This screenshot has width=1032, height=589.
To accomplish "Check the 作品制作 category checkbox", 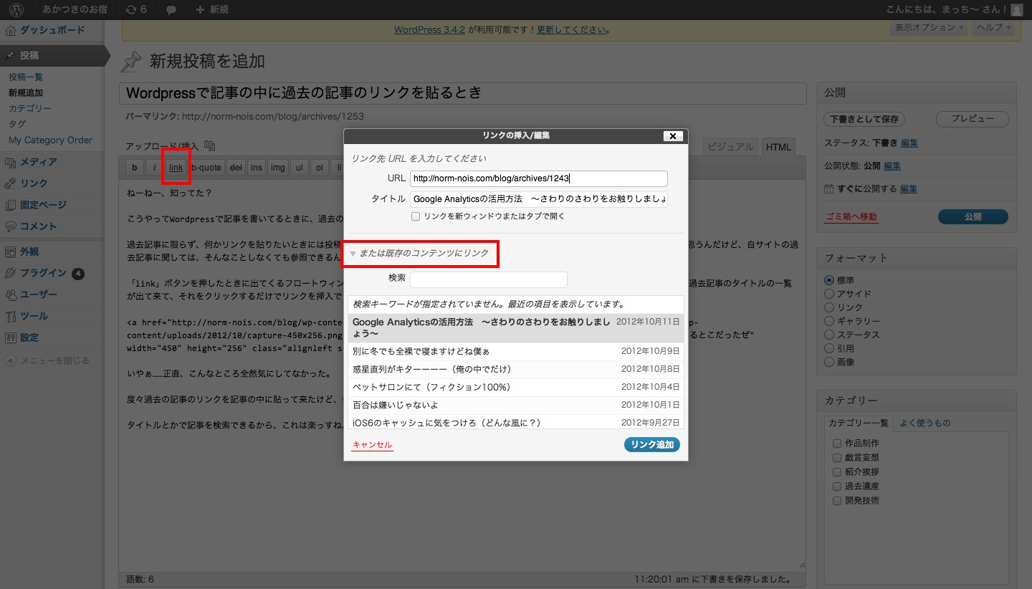I will pos(836,444).
